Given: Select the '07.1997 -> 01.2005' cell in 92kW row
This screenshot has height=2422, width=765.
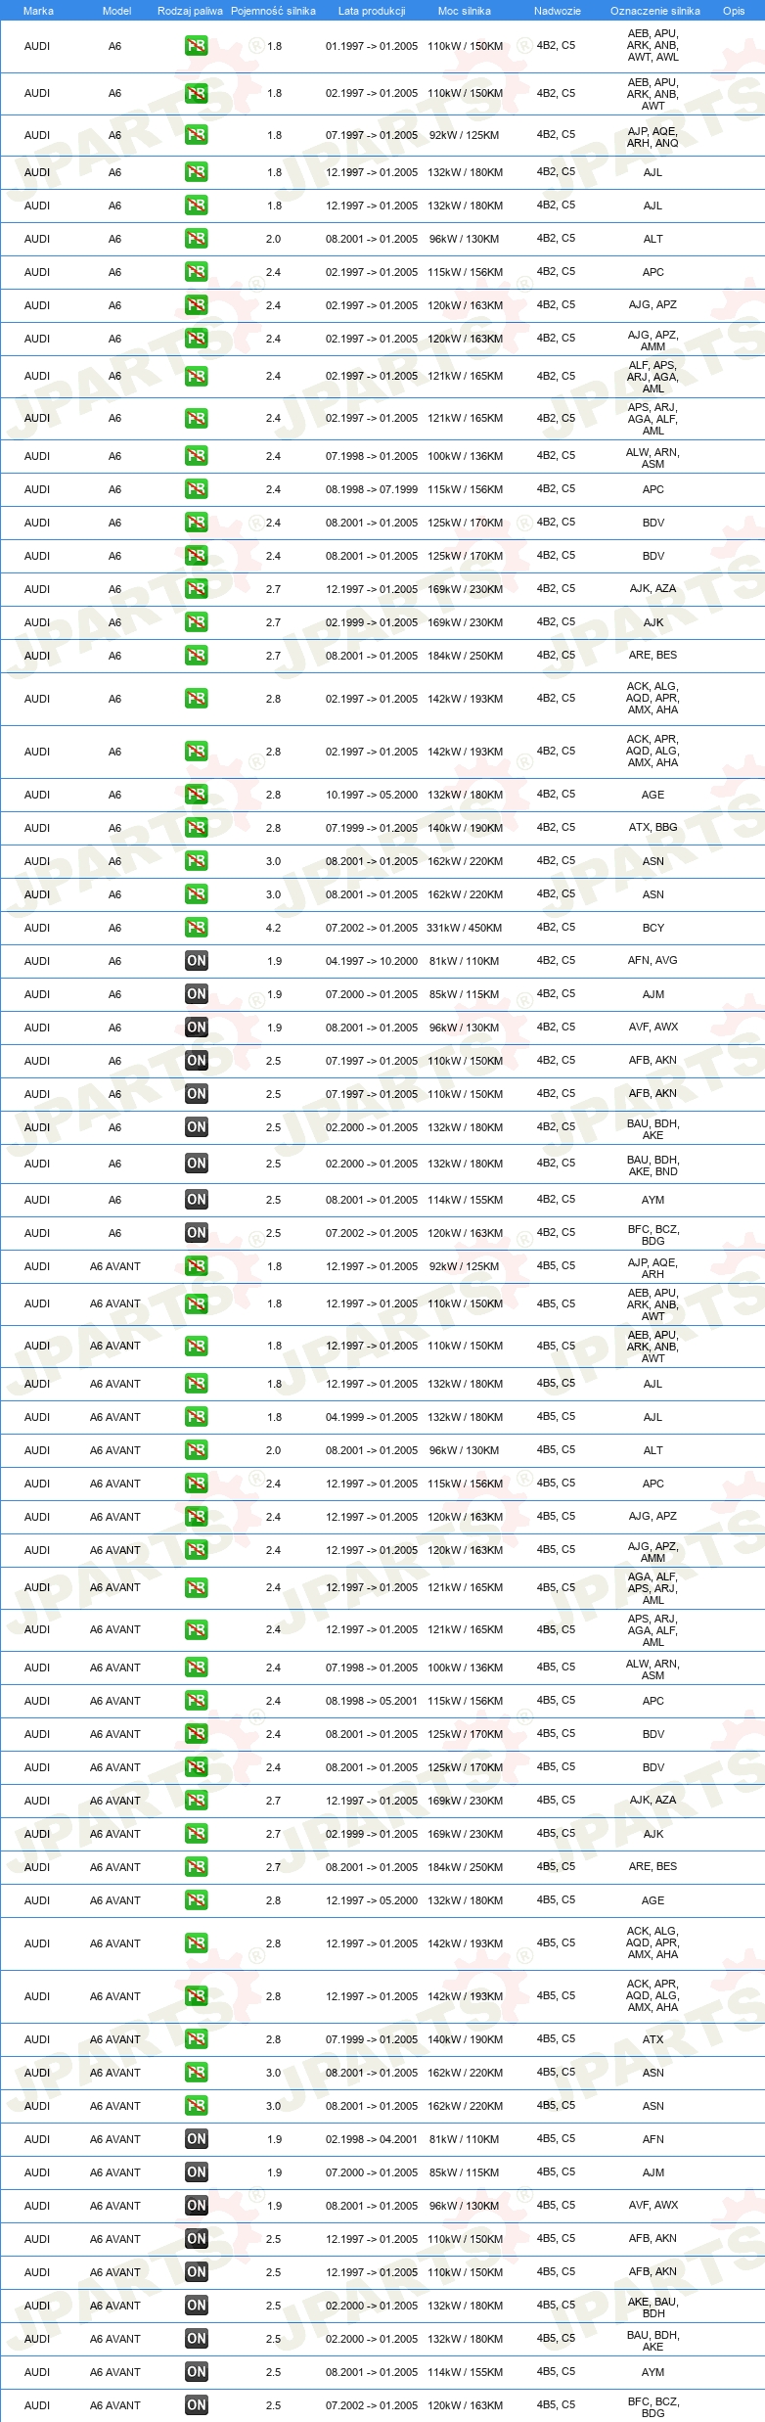Looking at the screenshot, I should tap(372, 135).
